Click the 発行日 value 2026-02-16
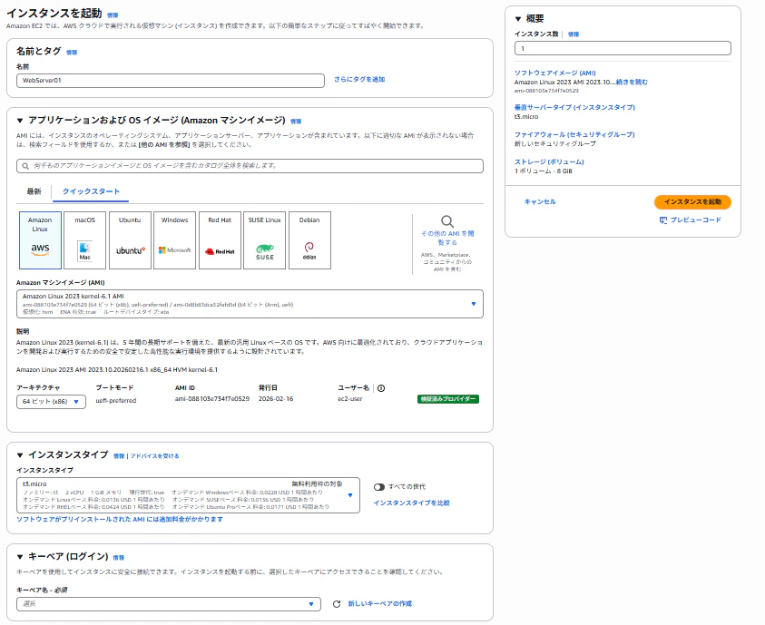This screenshot has height=625, width=765. (276, 399)
